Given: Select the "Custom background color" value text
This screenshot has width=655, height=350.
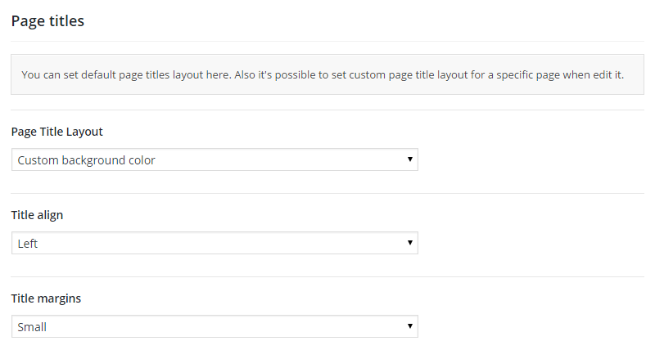Looking at the screenshot, I should (x=86, y=160).
